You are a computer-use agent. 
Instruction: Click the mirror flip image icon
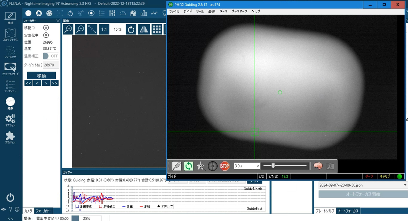click(x=144, y=29)
